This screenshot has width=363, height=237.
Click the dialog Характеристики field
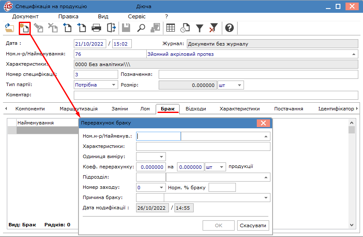203,147
